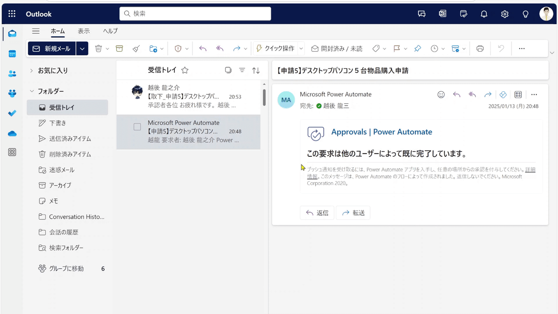Screen dimensions: 558x314
Task: Open the OneNote feed icon in the header
Action: 442,14
